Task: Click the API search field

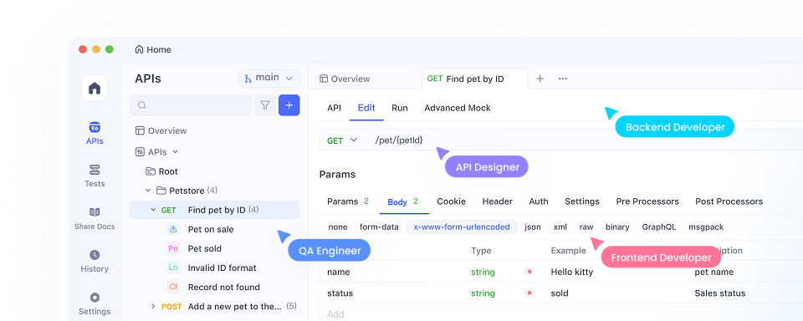Action: point(191,105)
